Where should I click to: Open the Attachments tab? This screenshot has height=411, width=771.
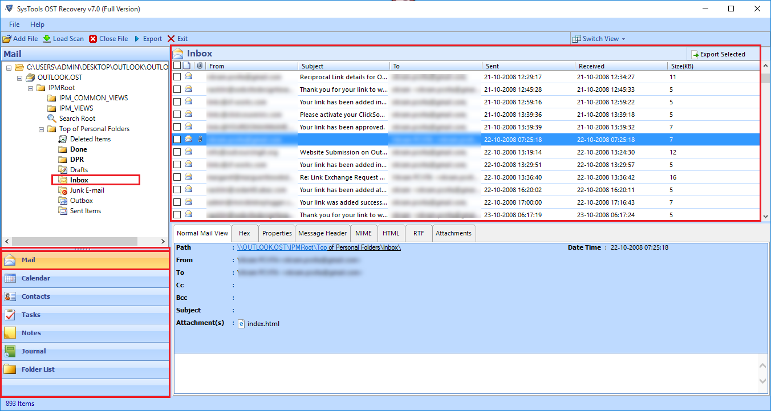454,233
